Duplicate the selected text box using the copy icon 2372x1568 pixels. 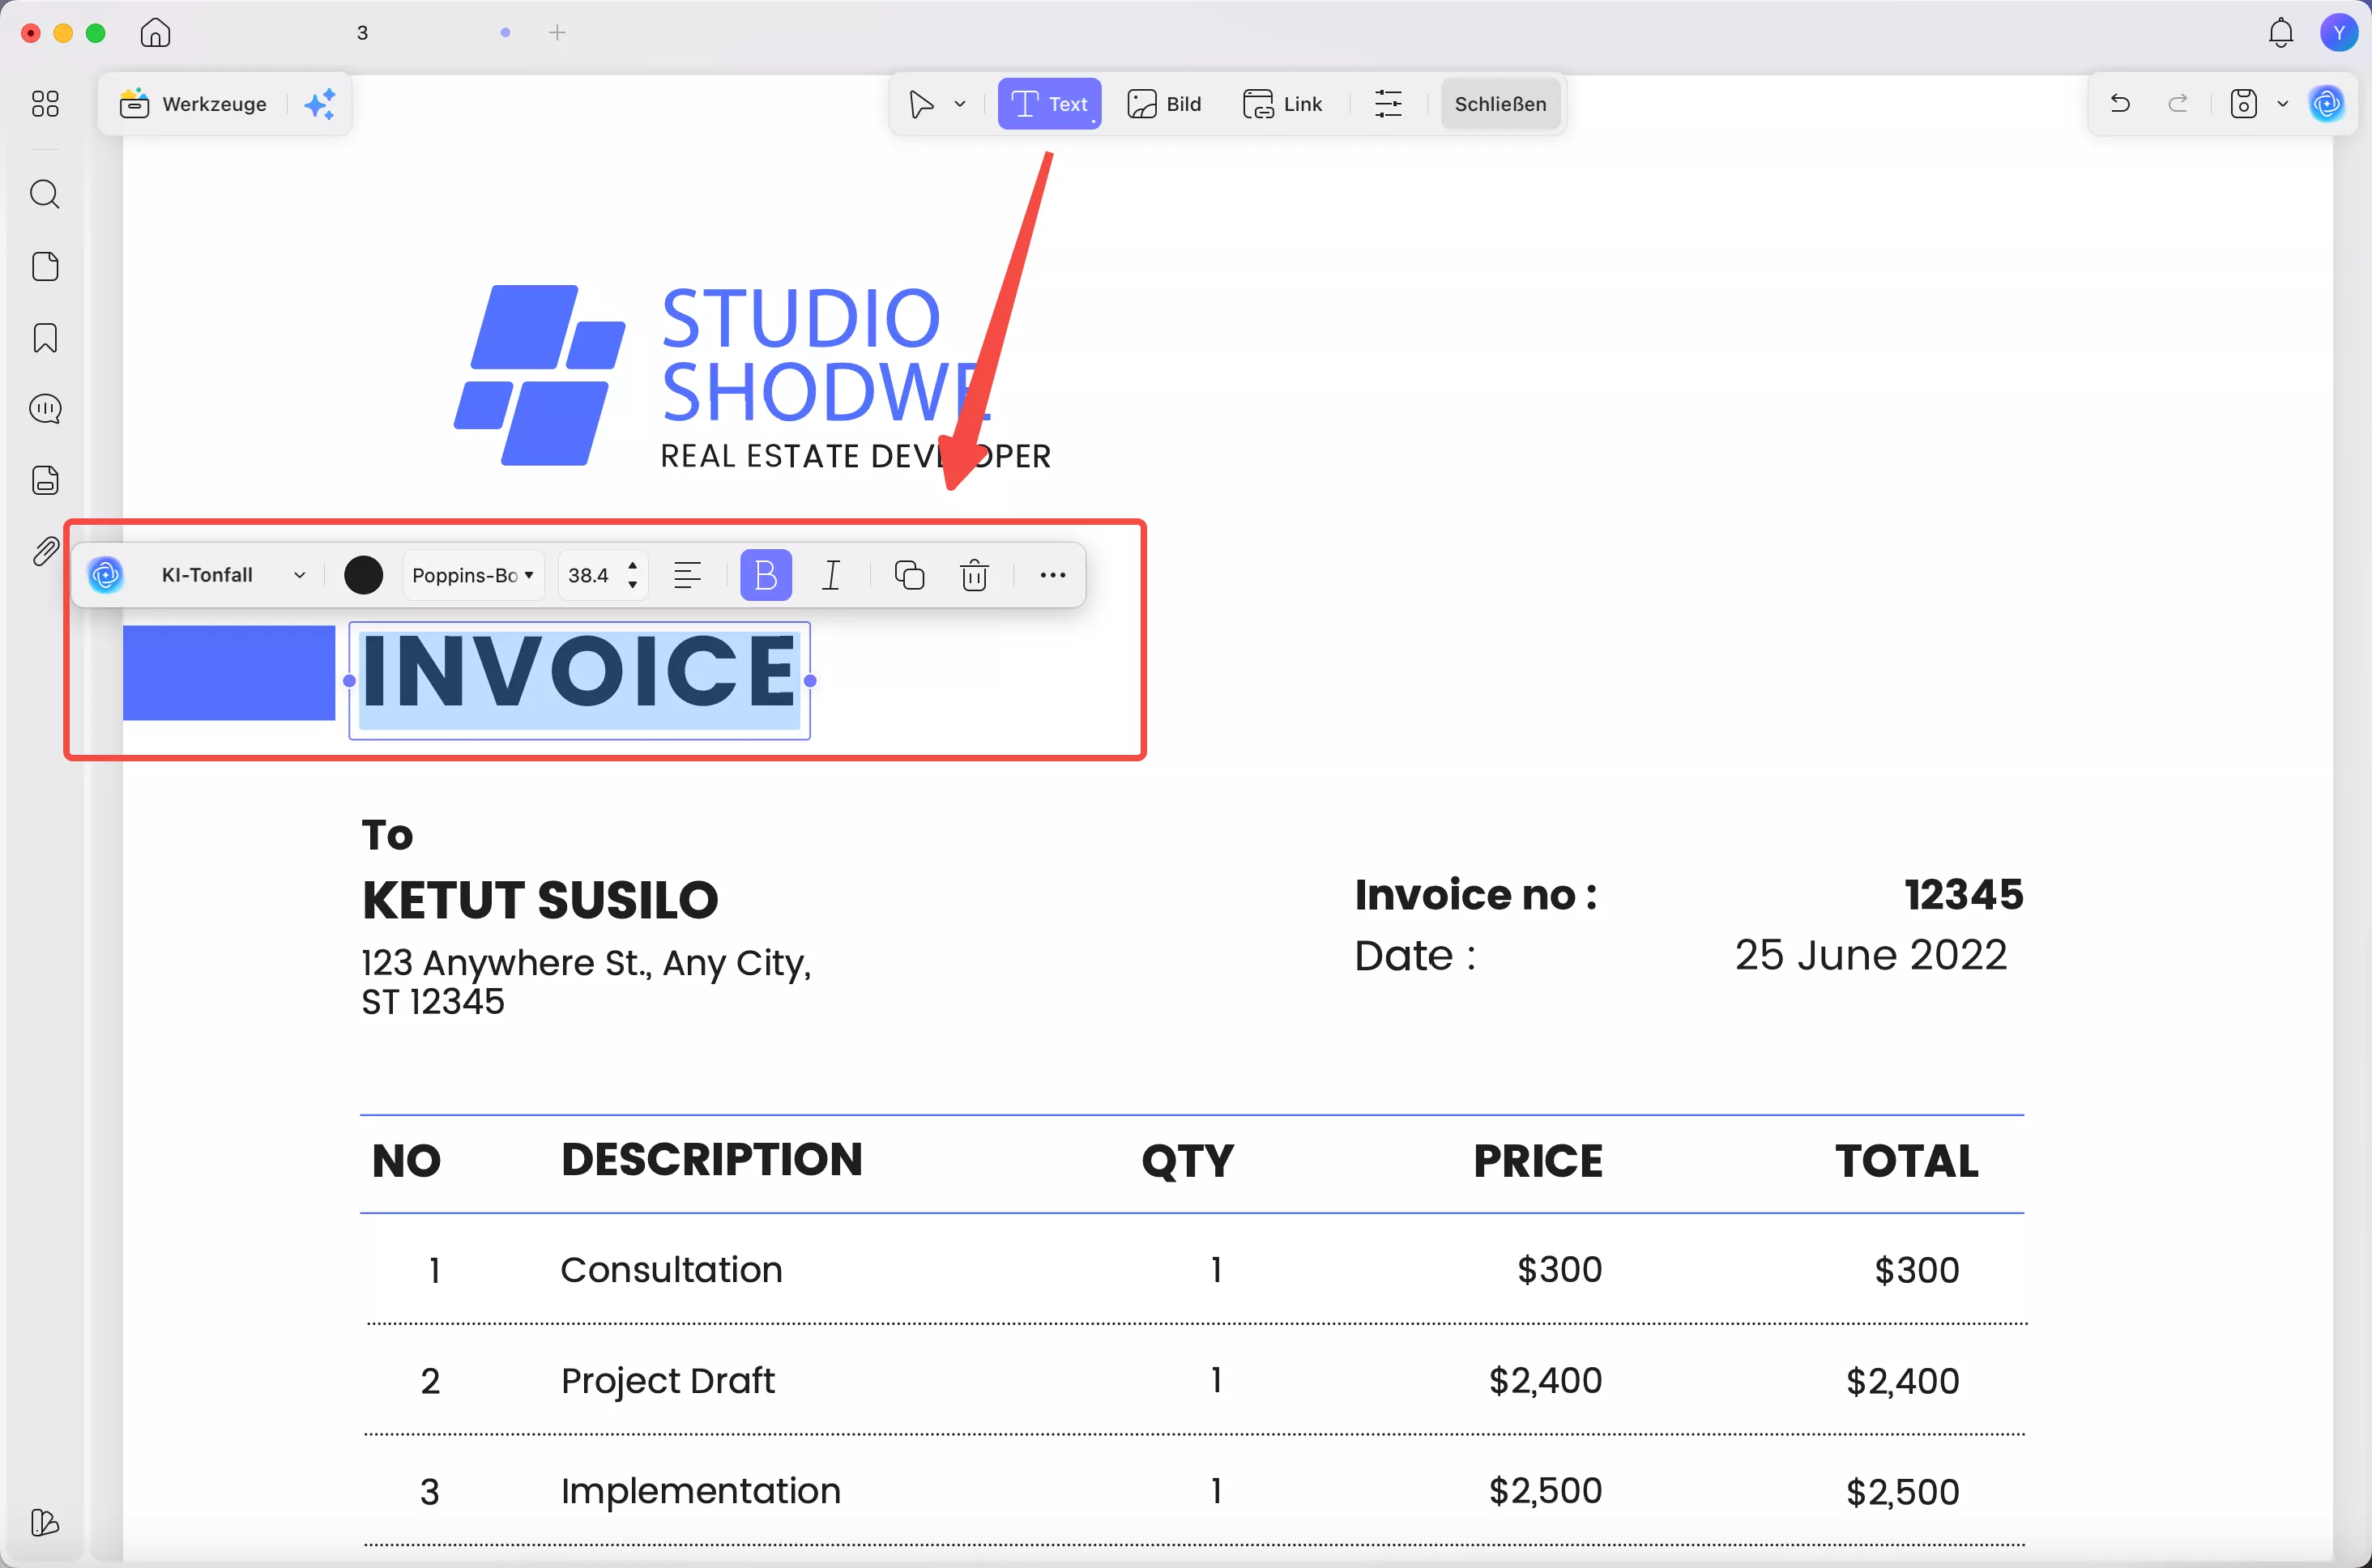909,575
